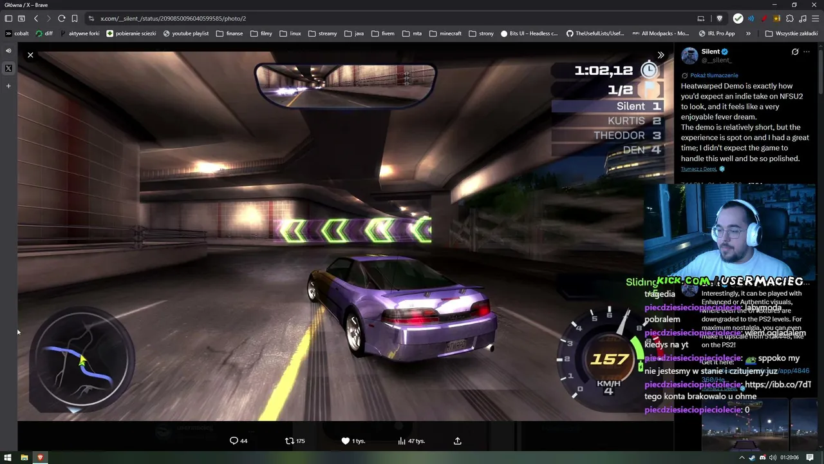
Task: Click the red extension icon in toolbar
Action: tap(764, 19)
